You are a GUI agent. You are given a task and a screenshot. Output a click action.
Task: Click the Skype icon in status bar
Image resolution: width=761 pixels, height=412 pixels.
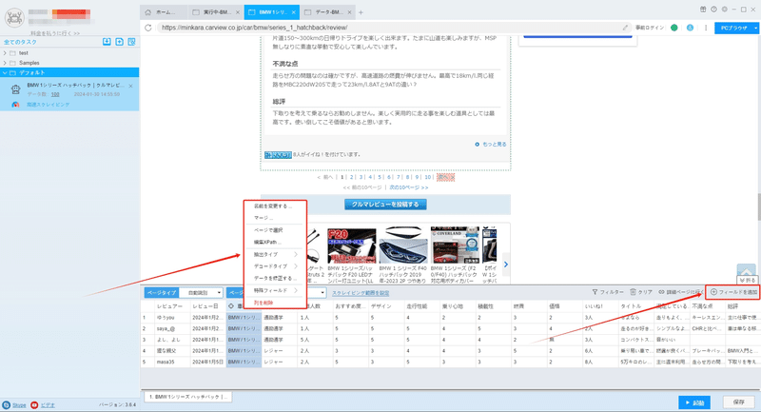click(x=7, y=404)
